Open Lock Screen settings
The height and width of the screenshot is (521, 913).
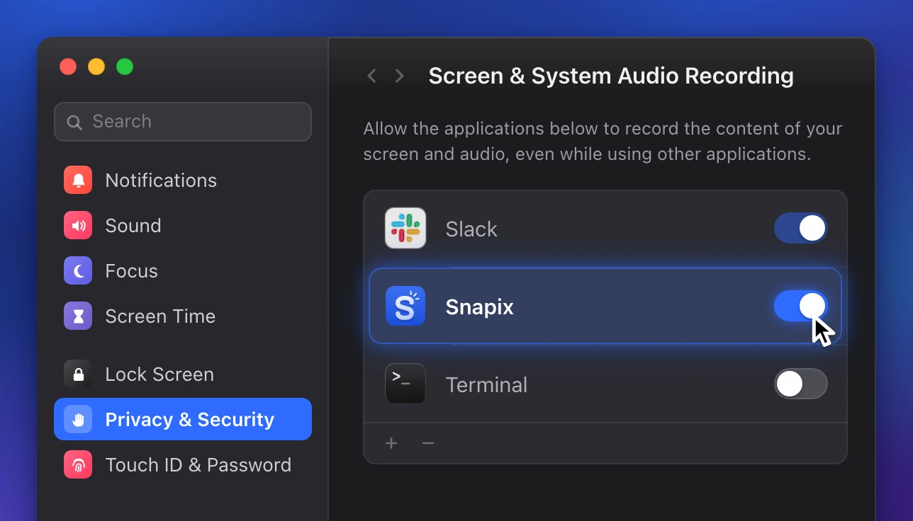[x=183, y=374]
